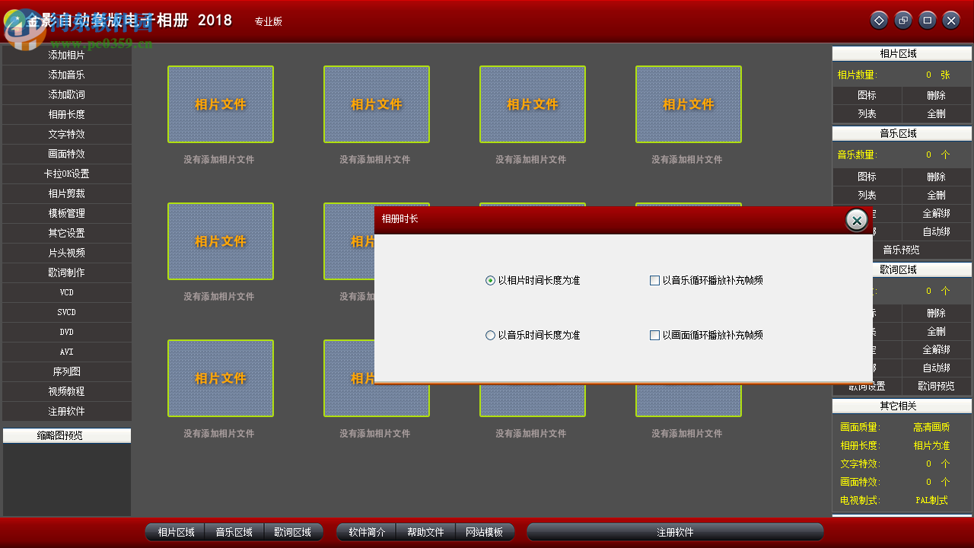This screenshot has height=548, width=974.
Task: Click 全删 under 音乐区域 panel
Action: point(937,195)
